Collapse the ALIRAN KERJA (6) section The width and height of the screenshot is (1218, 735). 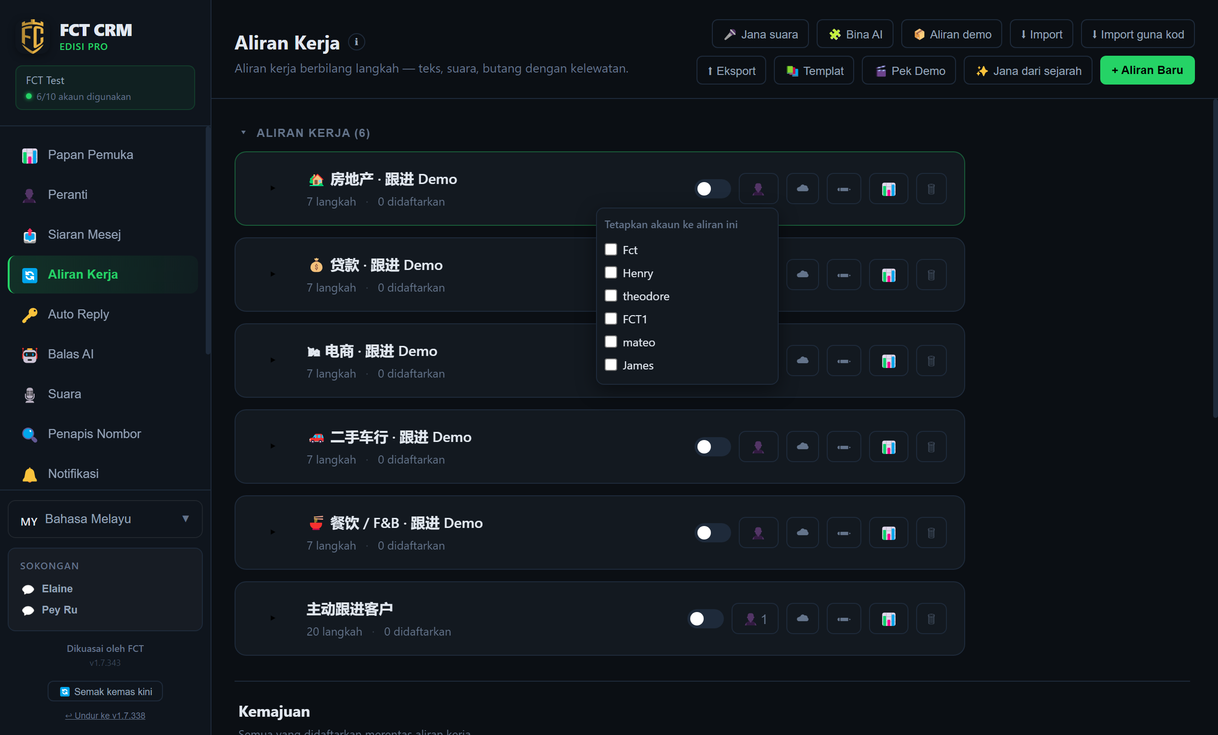(243, 133)
